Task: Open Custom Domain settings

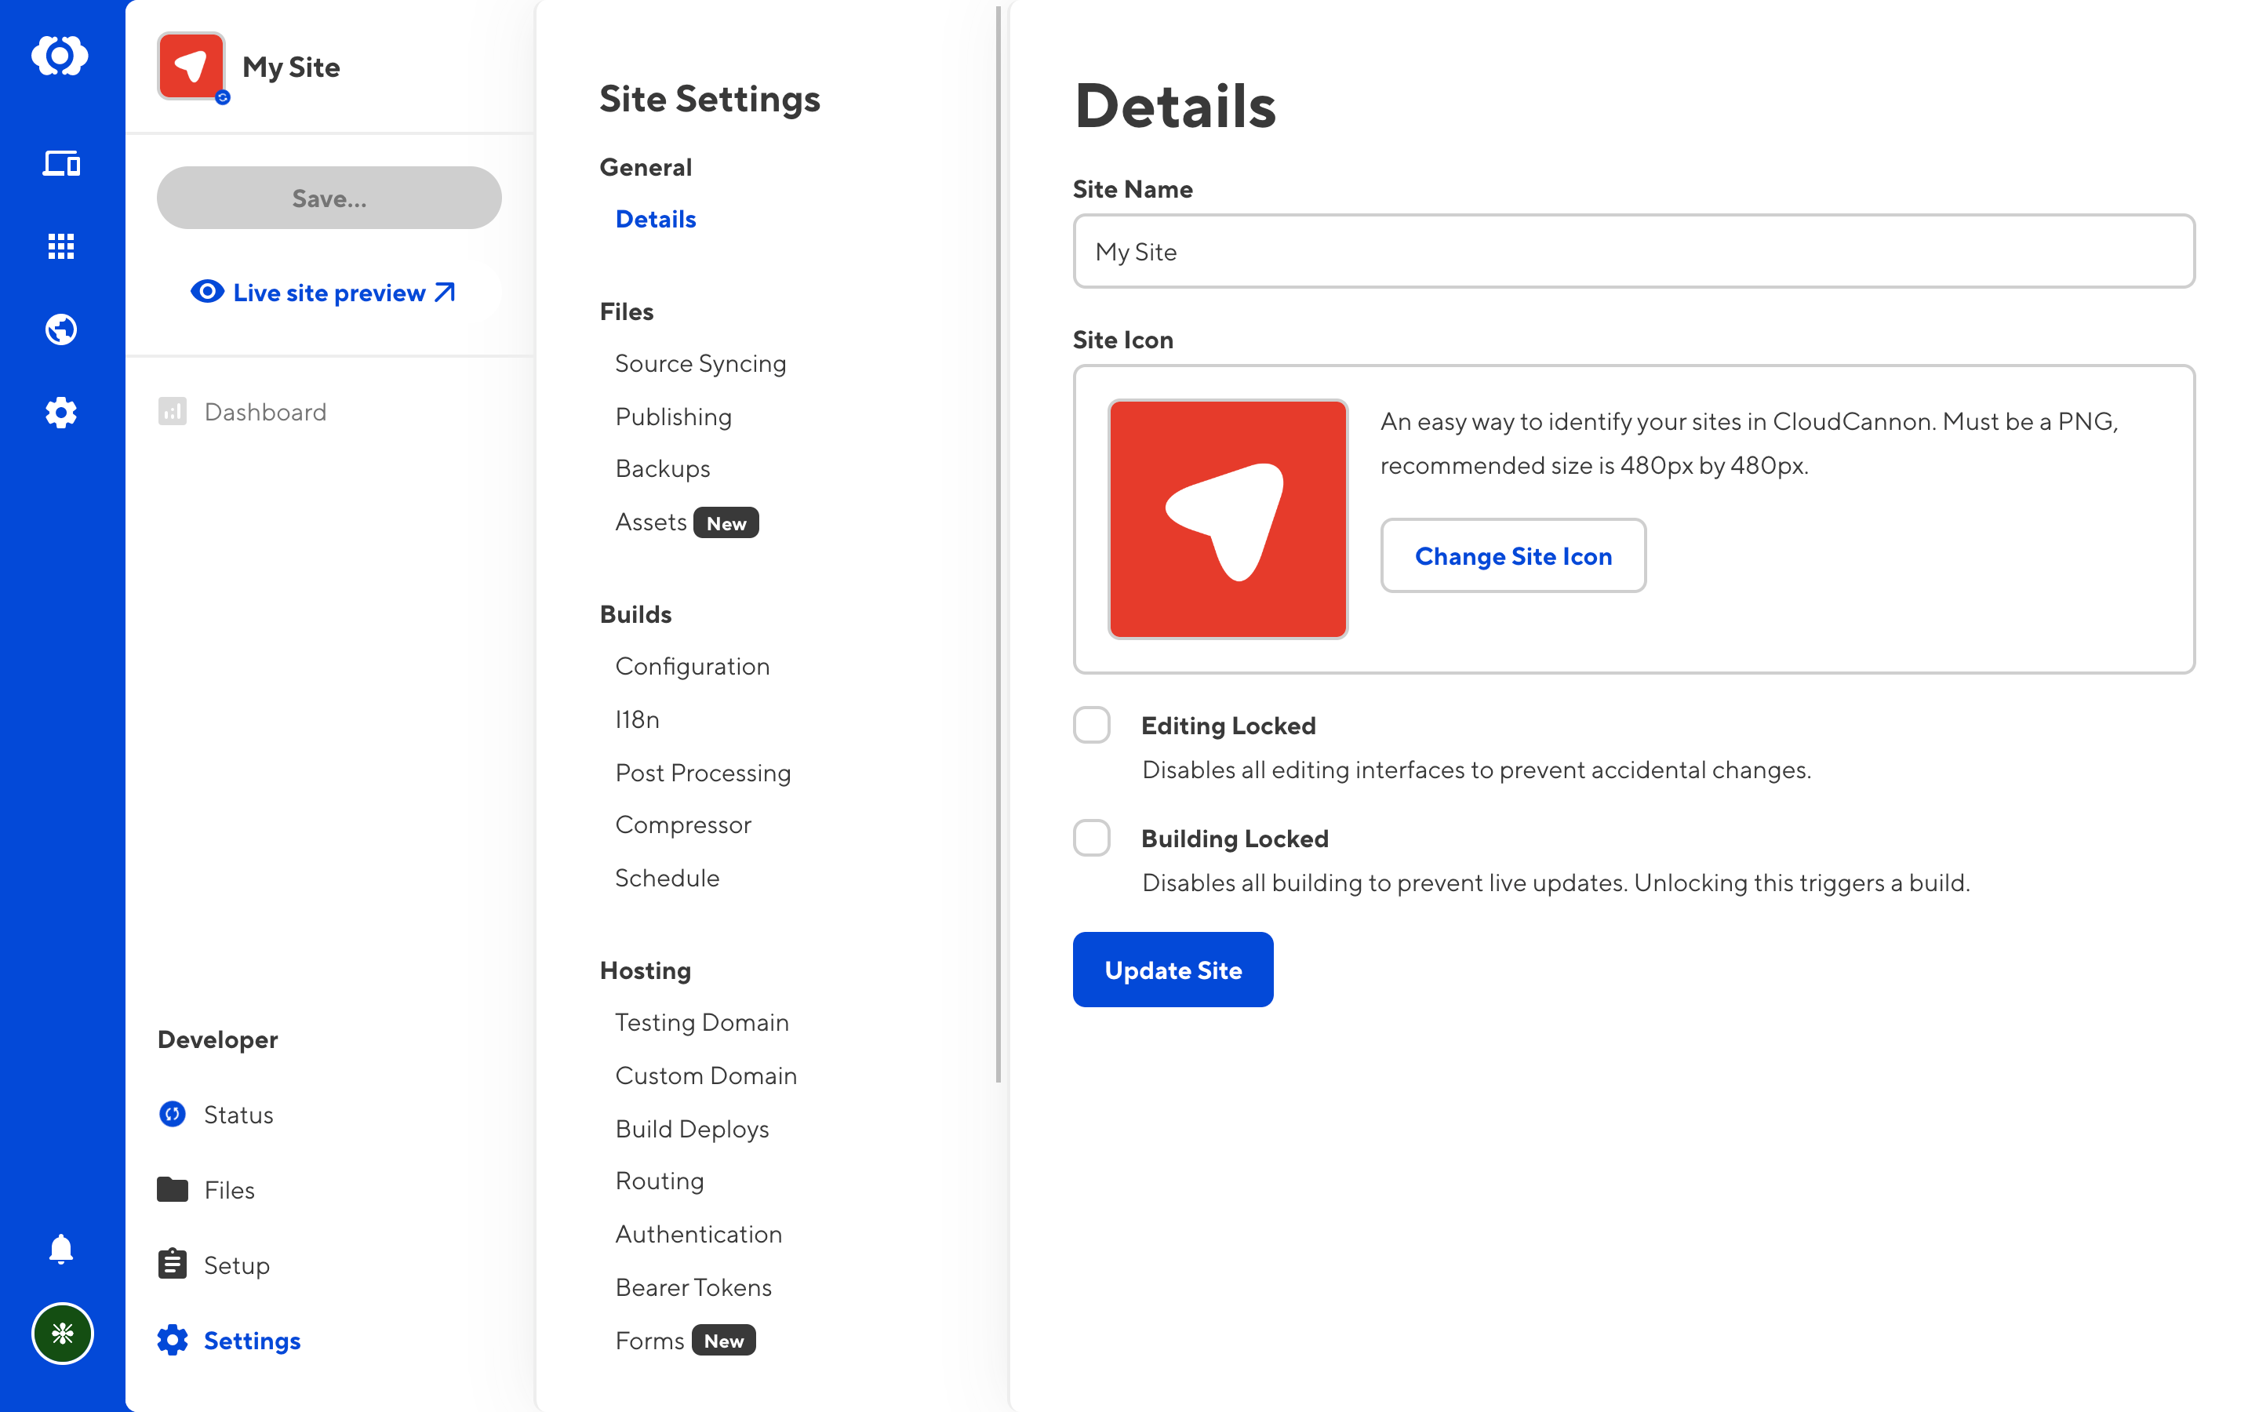Action: (706, 1075)
